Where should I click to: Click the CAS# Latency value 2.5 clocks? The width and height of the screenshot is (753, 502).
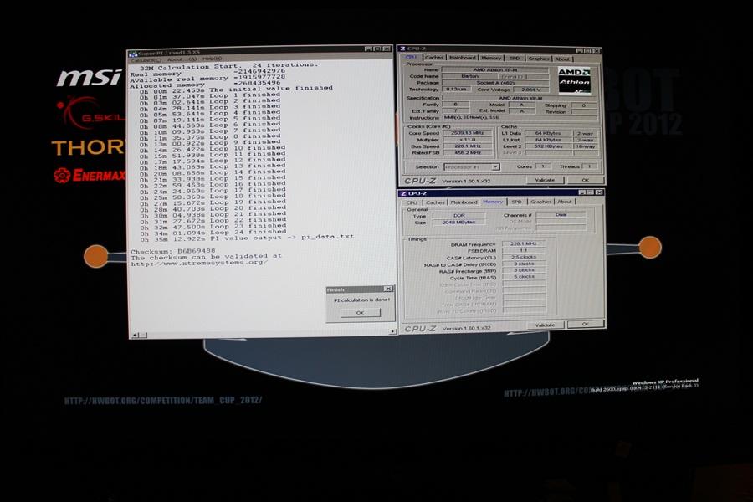pyautogui.click(x=524, y=258)
